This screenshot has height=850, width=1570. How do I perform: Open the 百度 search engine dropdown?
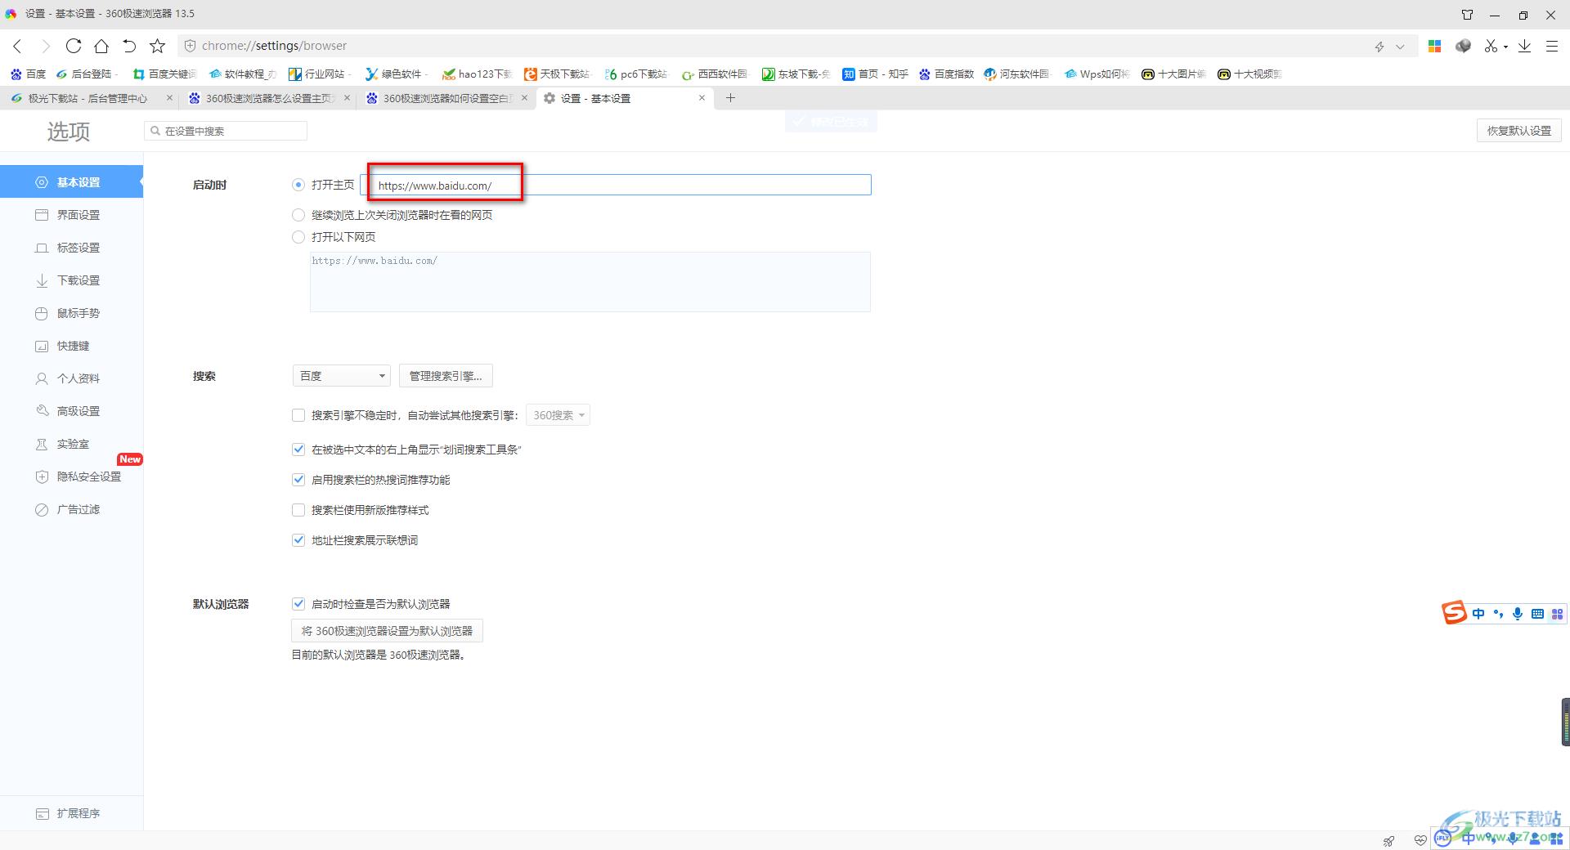coord(341,376)
